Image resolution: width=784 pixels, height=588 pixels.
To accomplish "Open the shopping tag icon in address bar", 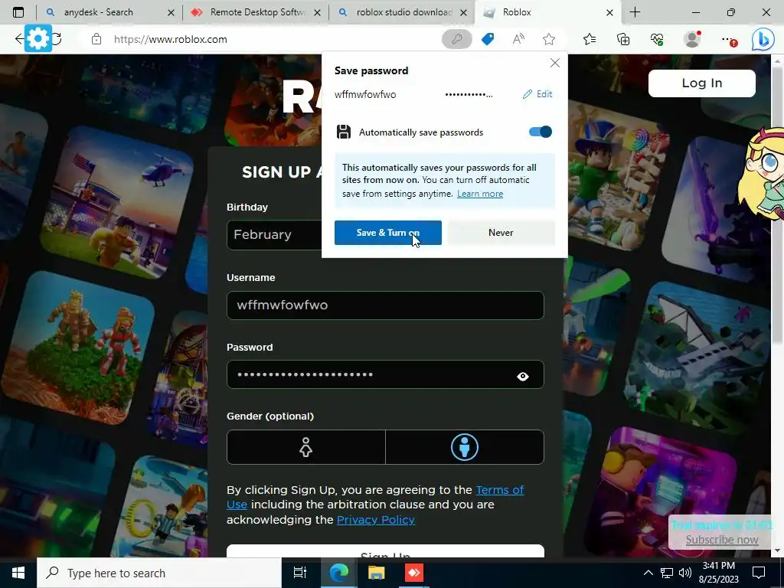I will [x=488, y=39].
